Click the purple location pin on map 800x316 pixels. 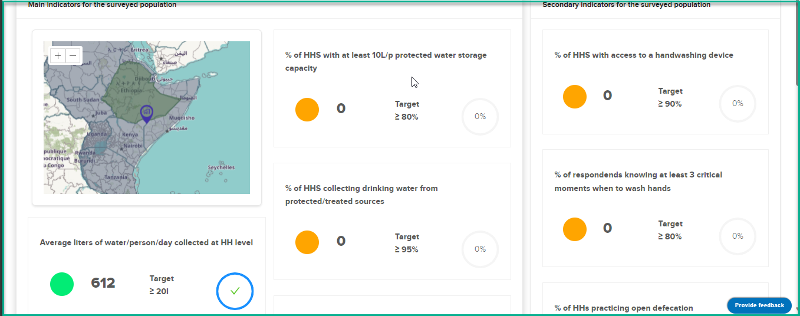coord(146,113)
